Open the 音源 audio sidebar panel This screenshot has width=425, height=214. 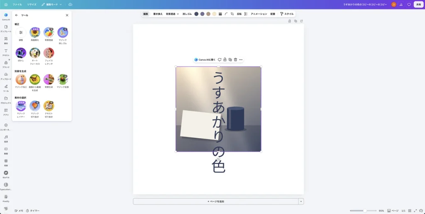[x=6, y=139]
